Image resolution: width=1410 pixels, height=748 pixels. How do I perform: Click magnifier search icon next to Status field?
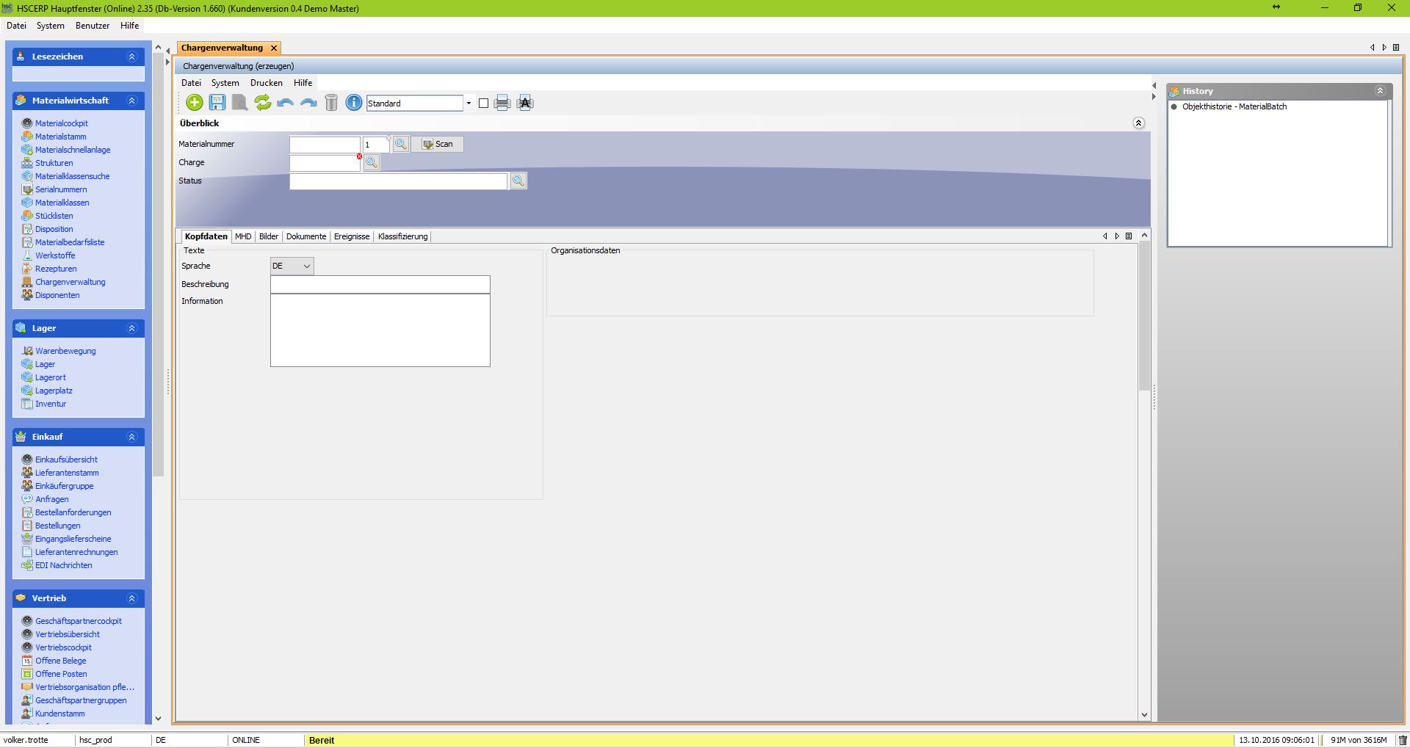pyautogui.click(x=518, y=181)
